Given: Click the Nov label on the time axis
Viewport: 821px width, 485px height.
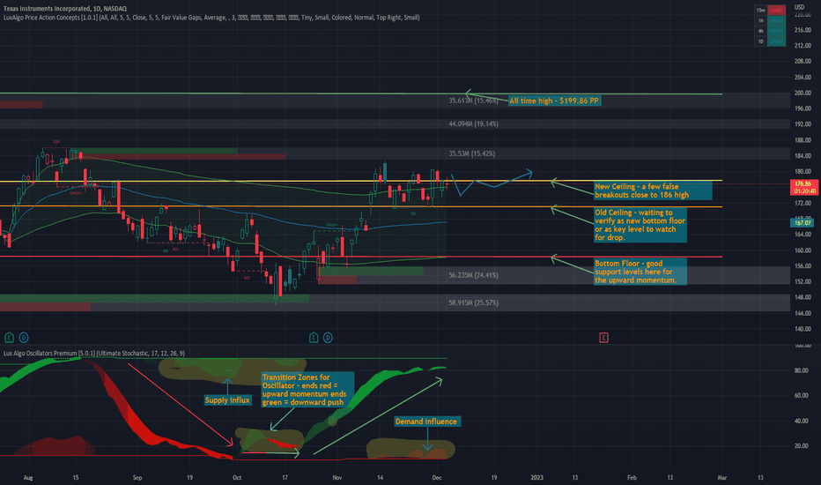Looking at the screenshot, I should (337, 478).
